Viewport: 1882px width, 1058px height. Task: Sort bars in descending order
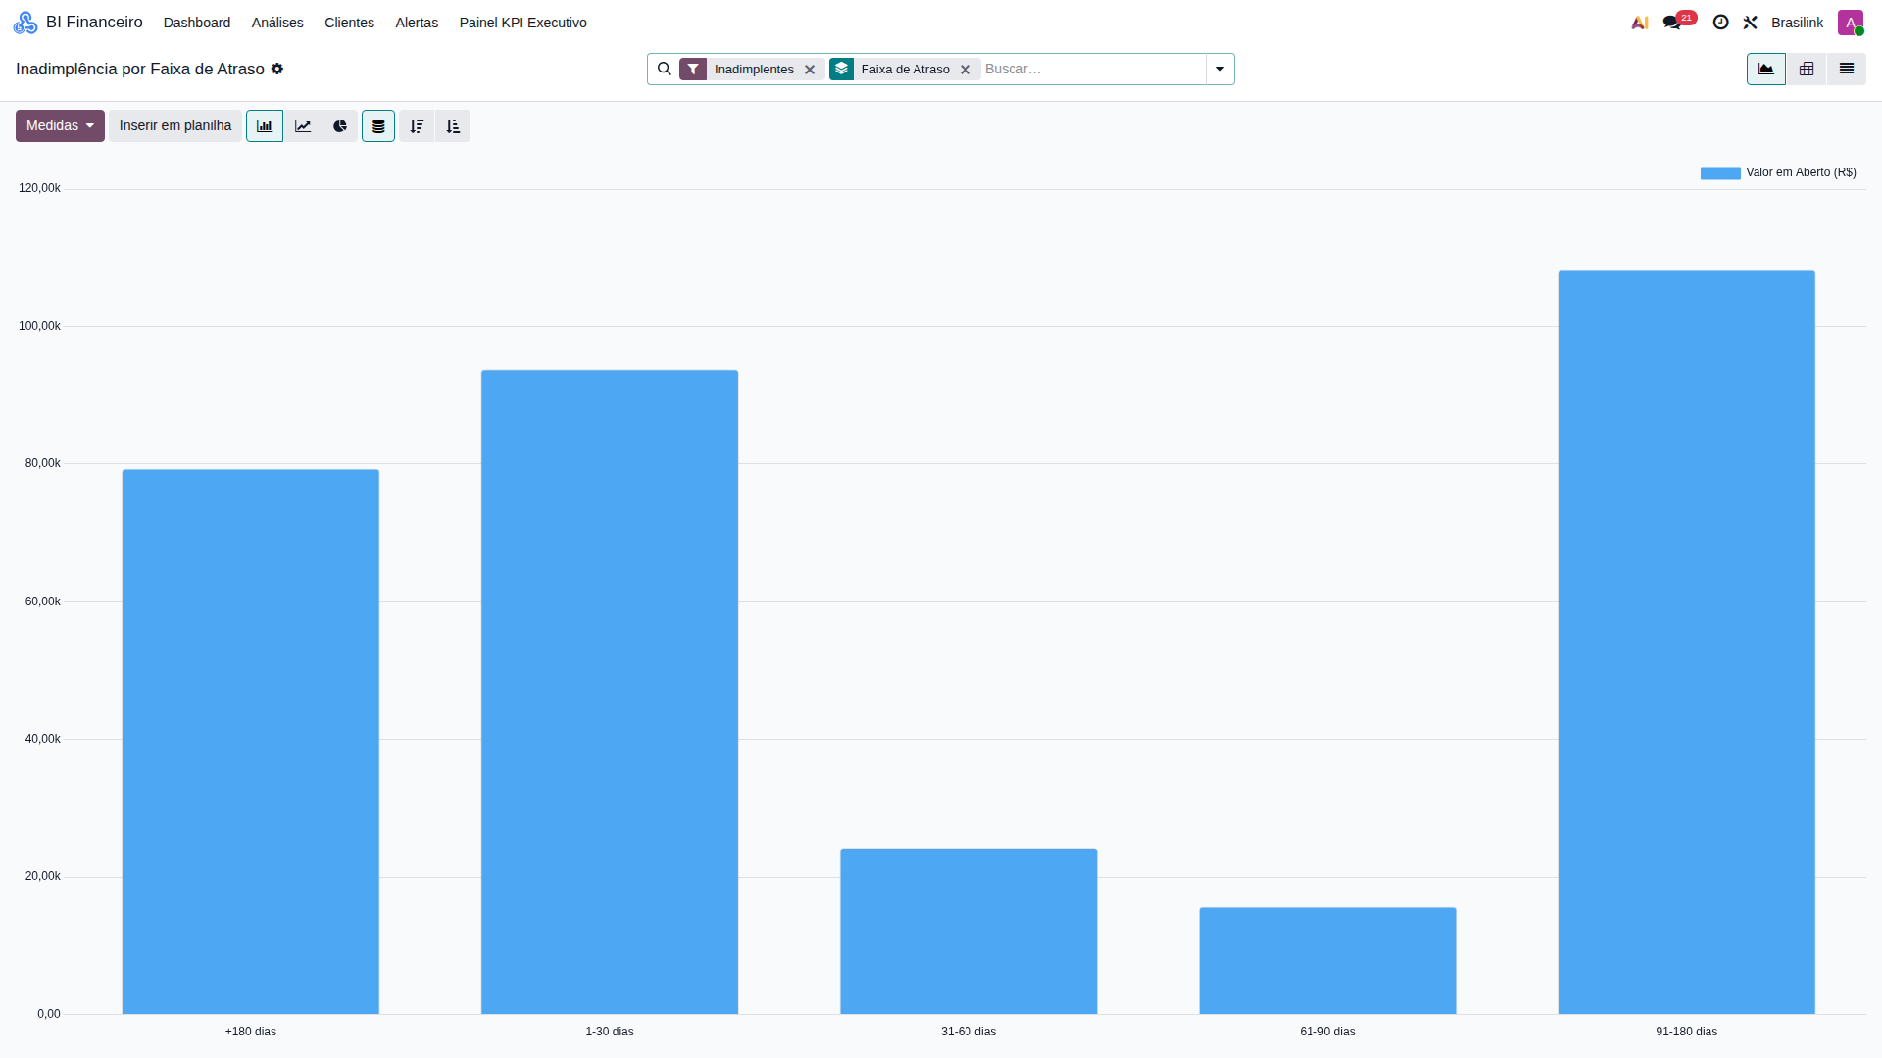point(417,126)
